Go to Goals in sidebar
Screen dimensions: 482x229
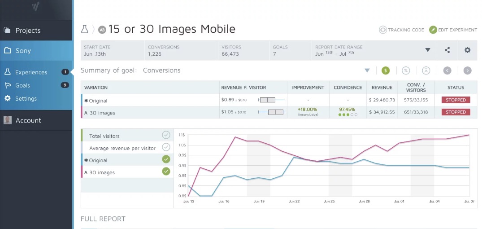tap(22, 85)
